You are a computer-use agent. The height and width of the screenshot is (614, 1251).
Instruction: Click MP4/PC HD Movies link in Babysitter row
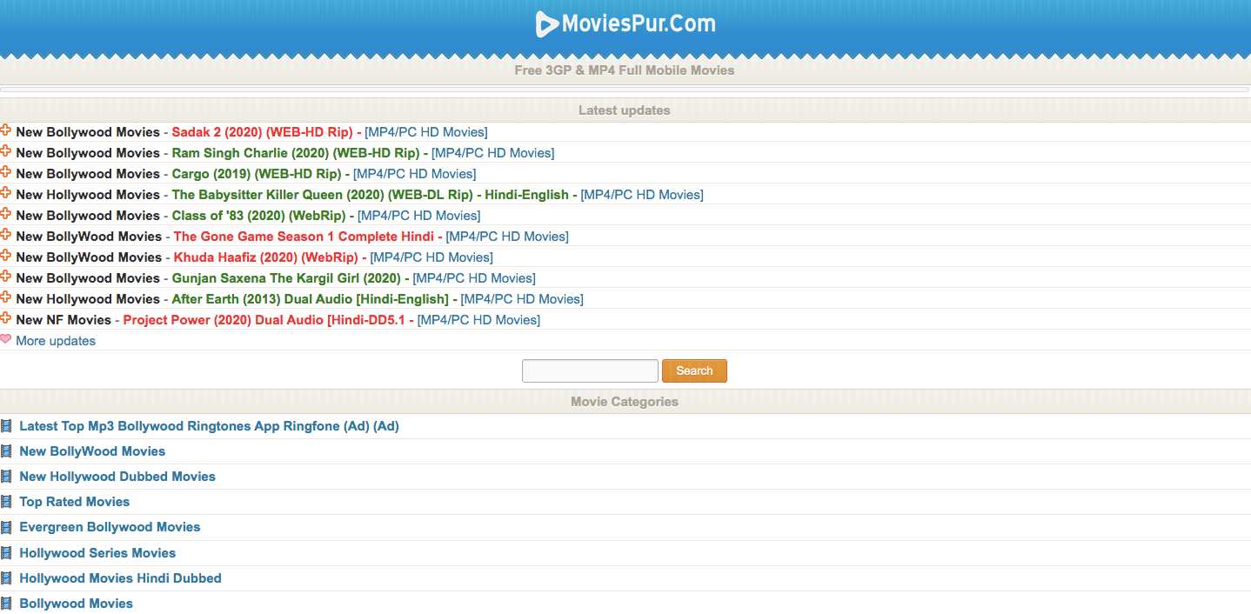point(642,195)
